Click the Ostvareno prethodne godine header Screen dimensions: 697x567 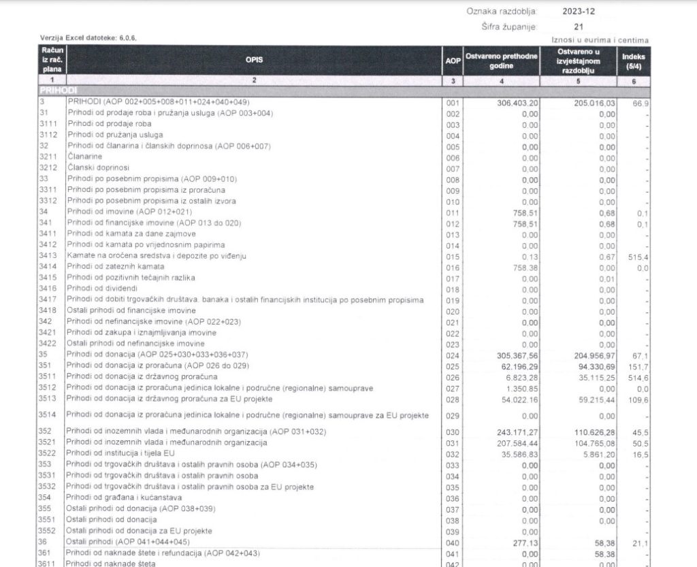pos(501,61)
